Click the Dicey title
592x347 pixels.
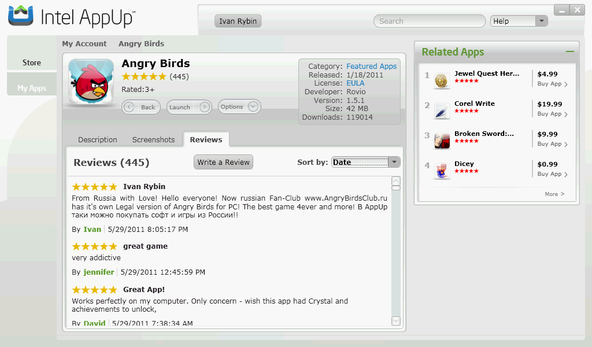click(x=464, y=164)
